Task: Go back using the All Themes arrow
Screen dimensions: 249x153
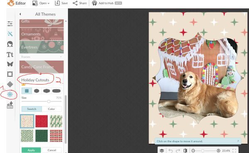Action: click(20, 14)
